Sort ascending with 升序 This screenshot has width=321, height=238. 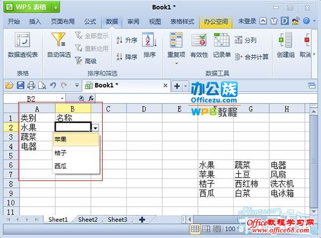pos(127,40)
